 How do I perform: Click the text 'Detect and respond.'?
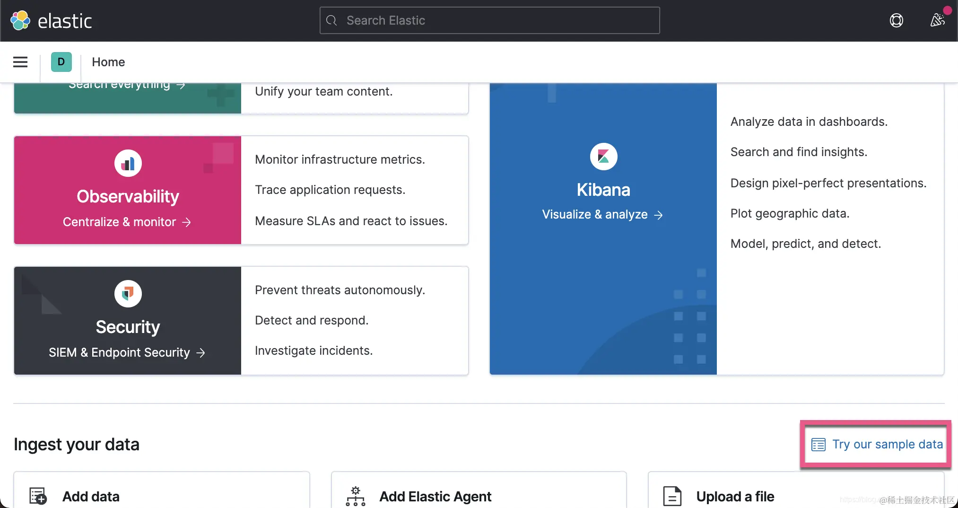coord(312,320)
